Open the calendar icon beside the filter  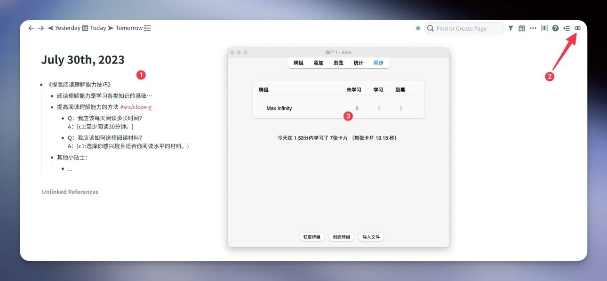(521, 28)
